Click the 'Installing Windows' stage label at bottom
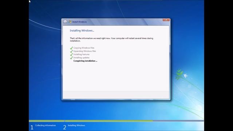The width and height of the screenshot is (233, 131). point(76,125)
